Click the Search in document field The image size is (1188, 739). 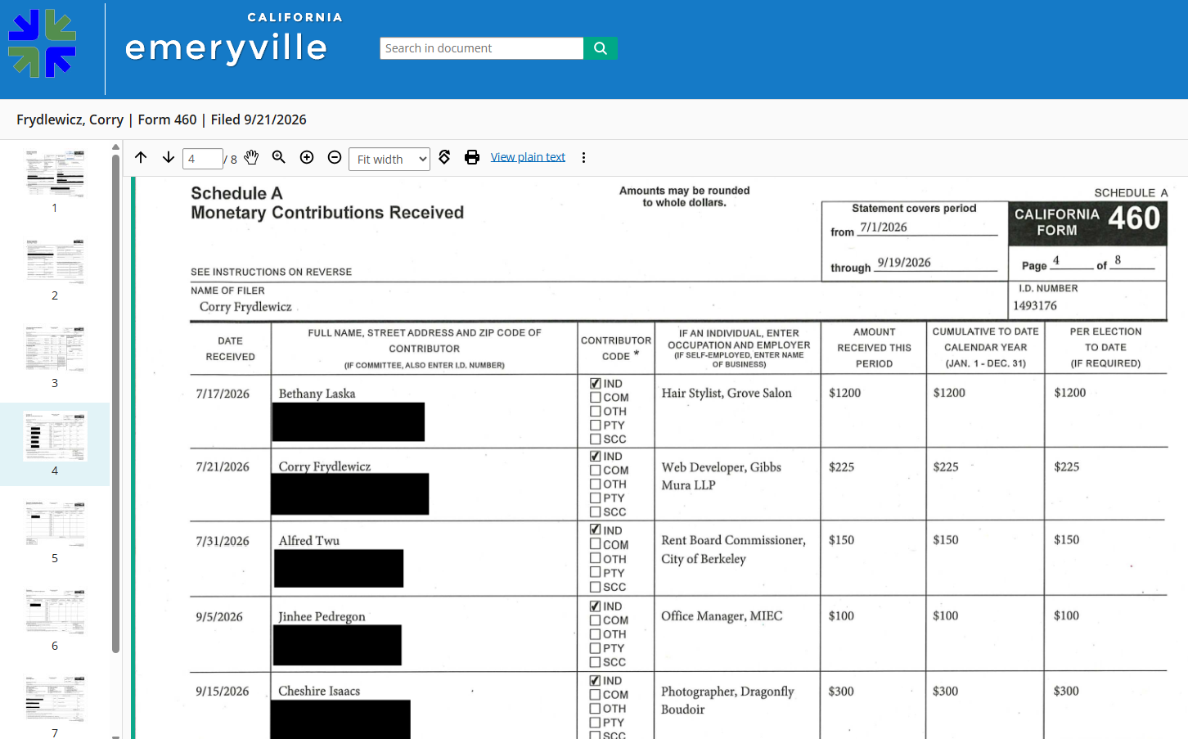pyautogui.click(x=482, y=48)
